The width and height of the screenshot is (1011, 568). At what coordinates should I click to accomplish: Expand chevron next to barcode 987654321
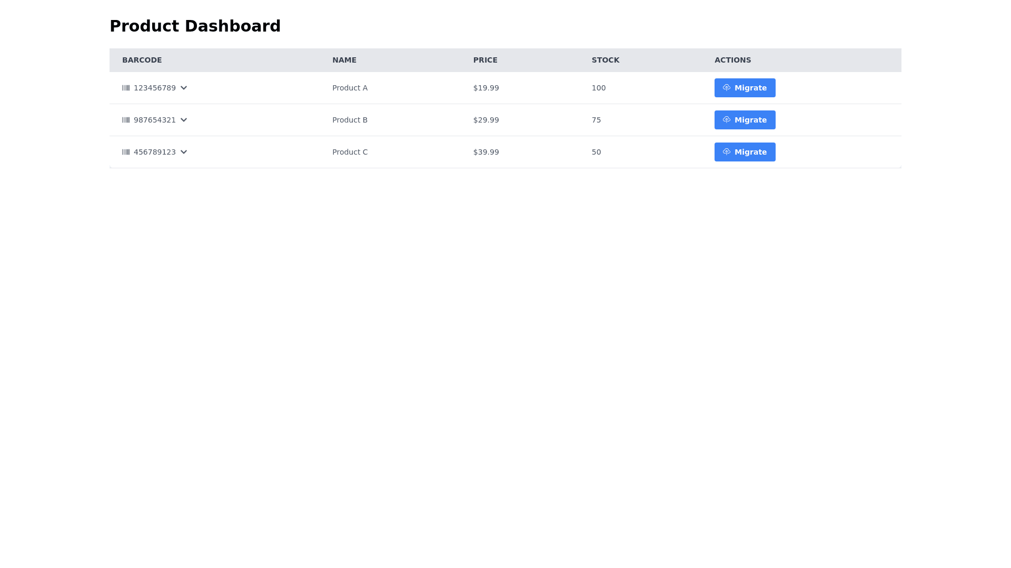tap(184, 120)
